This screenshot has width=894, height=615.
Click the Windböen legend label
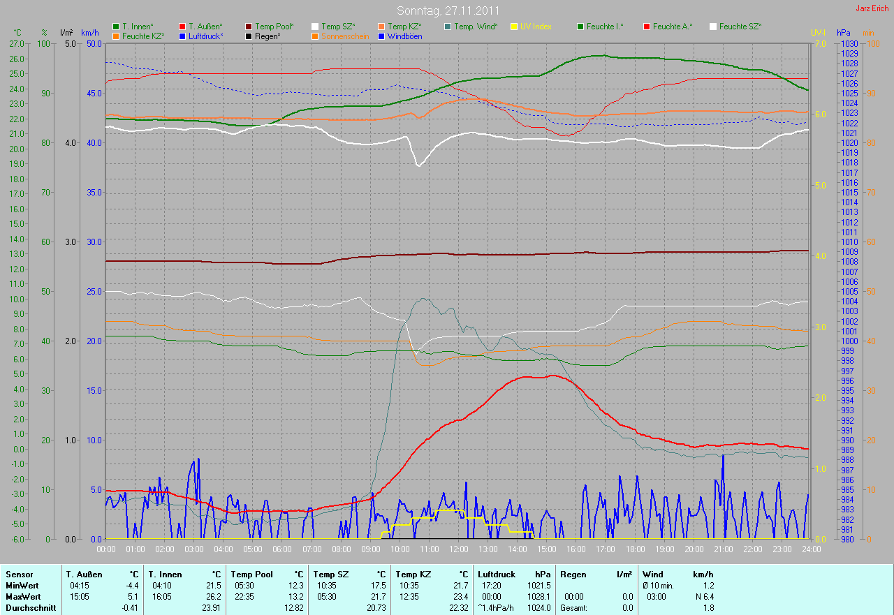(404, 36)
